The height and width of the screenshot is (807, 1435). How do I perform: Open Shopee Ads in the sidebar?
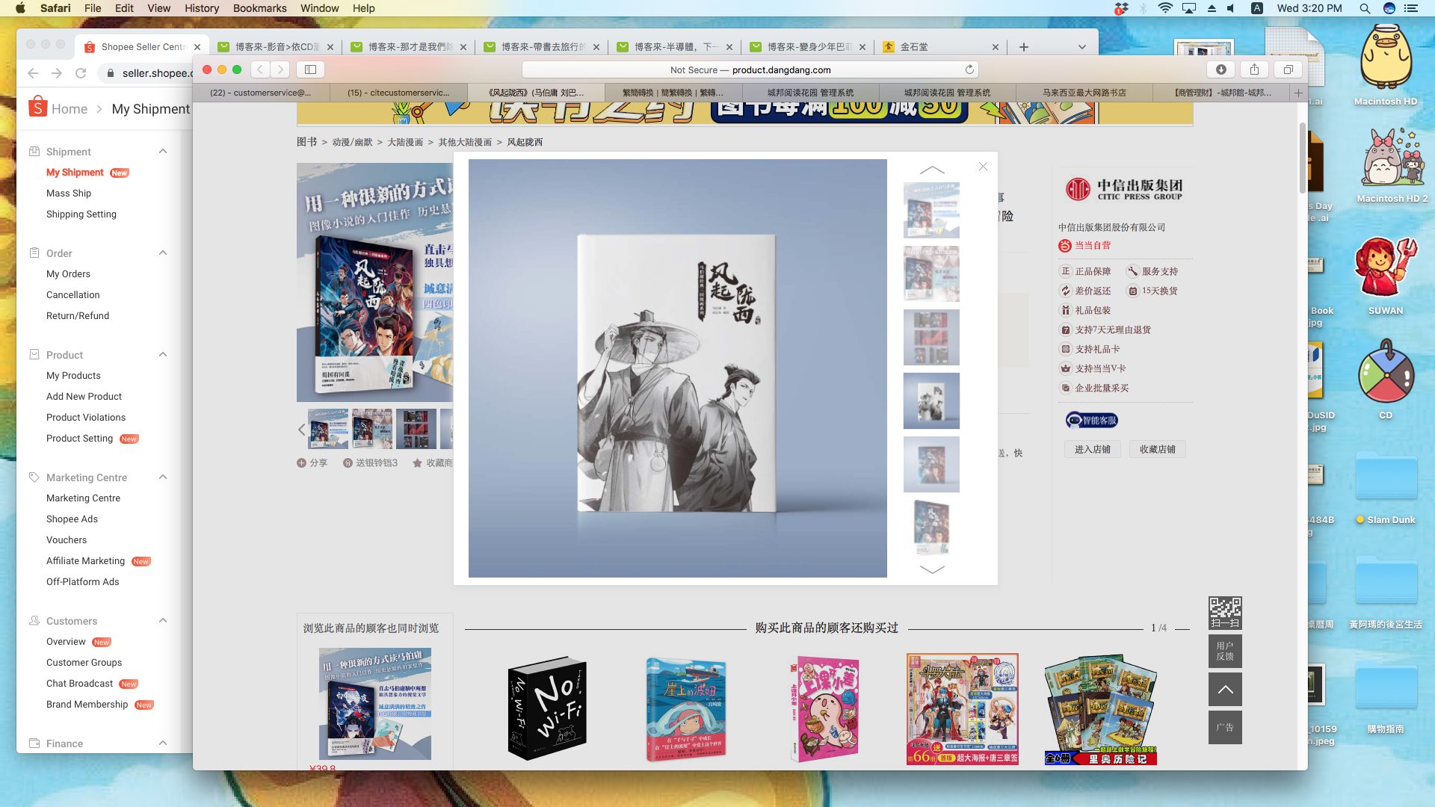72,519
